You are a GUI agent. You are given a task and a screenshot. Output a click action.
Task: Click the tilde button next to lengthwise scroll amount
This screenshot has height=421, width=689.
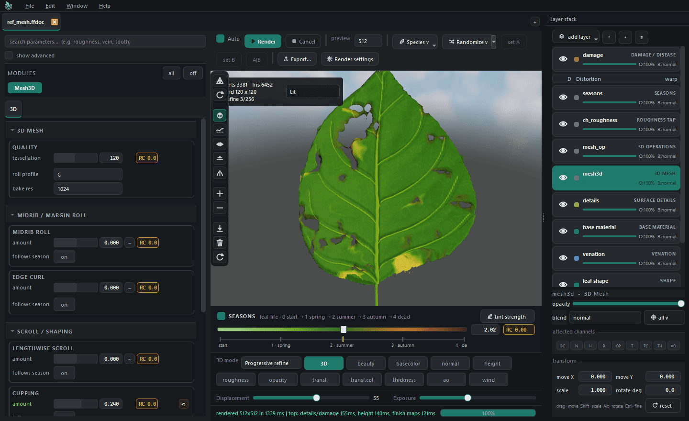coord(129,359)
